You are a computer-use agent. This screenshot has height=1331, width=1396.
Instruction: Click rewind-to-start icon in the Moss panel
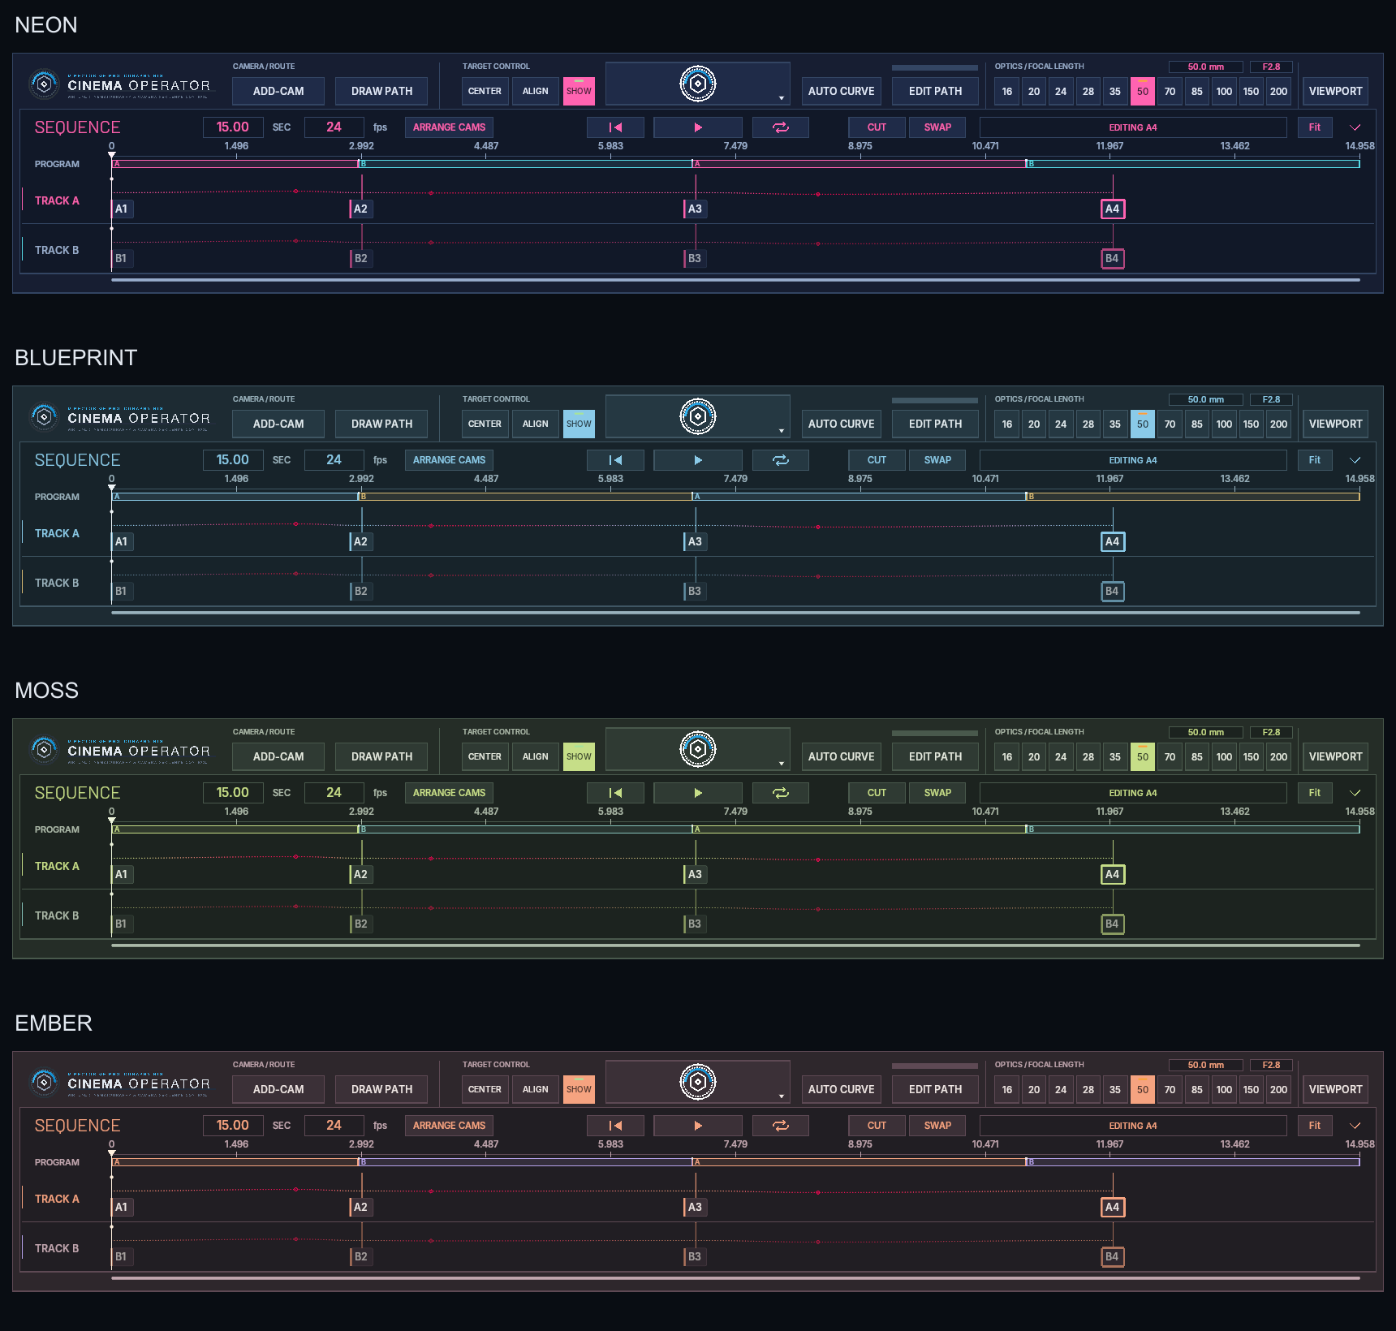[x=615, y=793]
